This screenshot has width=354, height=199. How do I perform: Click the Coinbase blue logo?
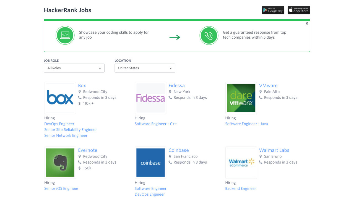pos(150,163)
